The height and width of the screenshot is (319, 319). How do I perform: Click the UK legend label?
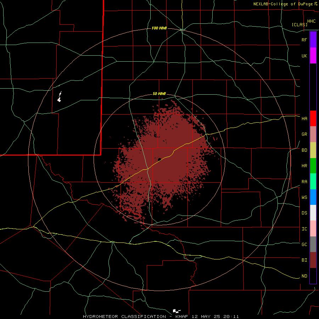pos(304,56)
